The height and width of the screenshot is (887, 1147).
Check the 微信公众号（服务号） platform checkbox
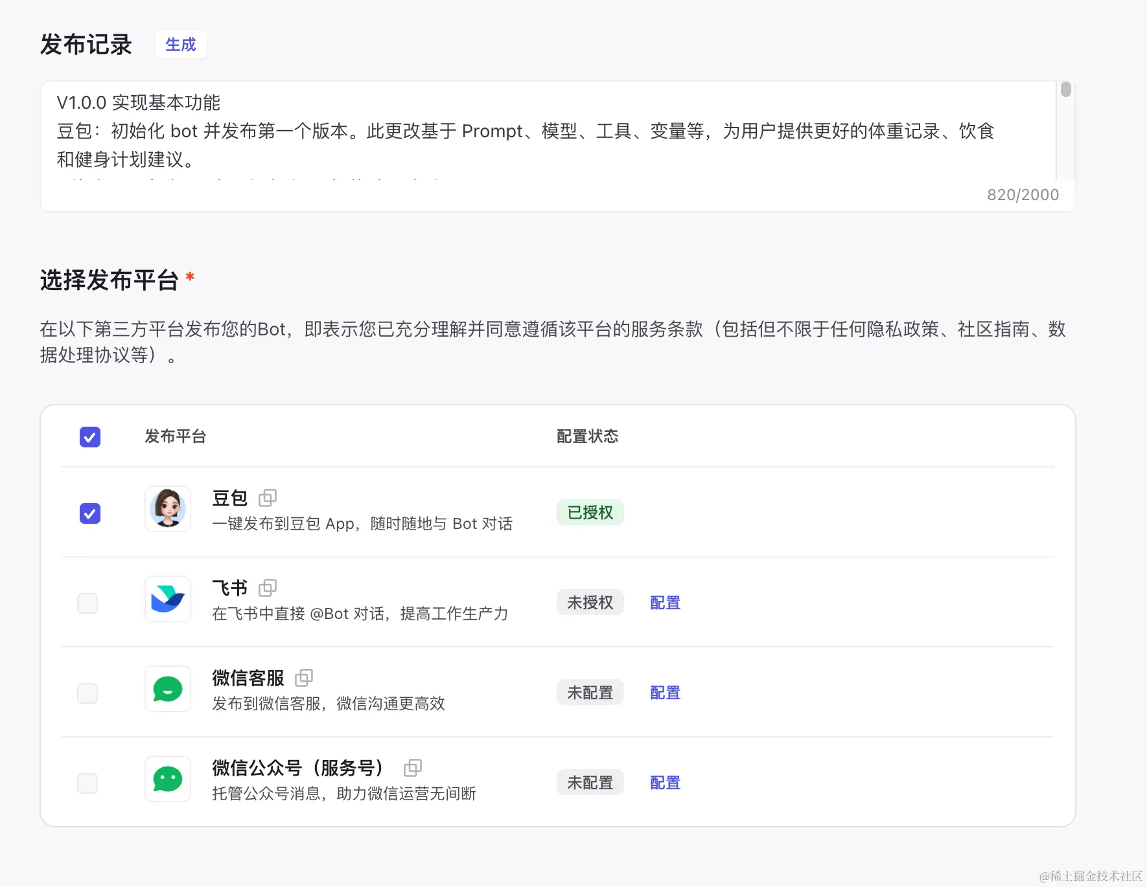tap(87, 783)
